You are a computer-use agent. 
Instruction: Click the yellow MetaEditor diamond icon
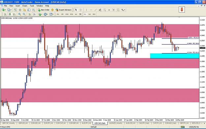point(52,10)
